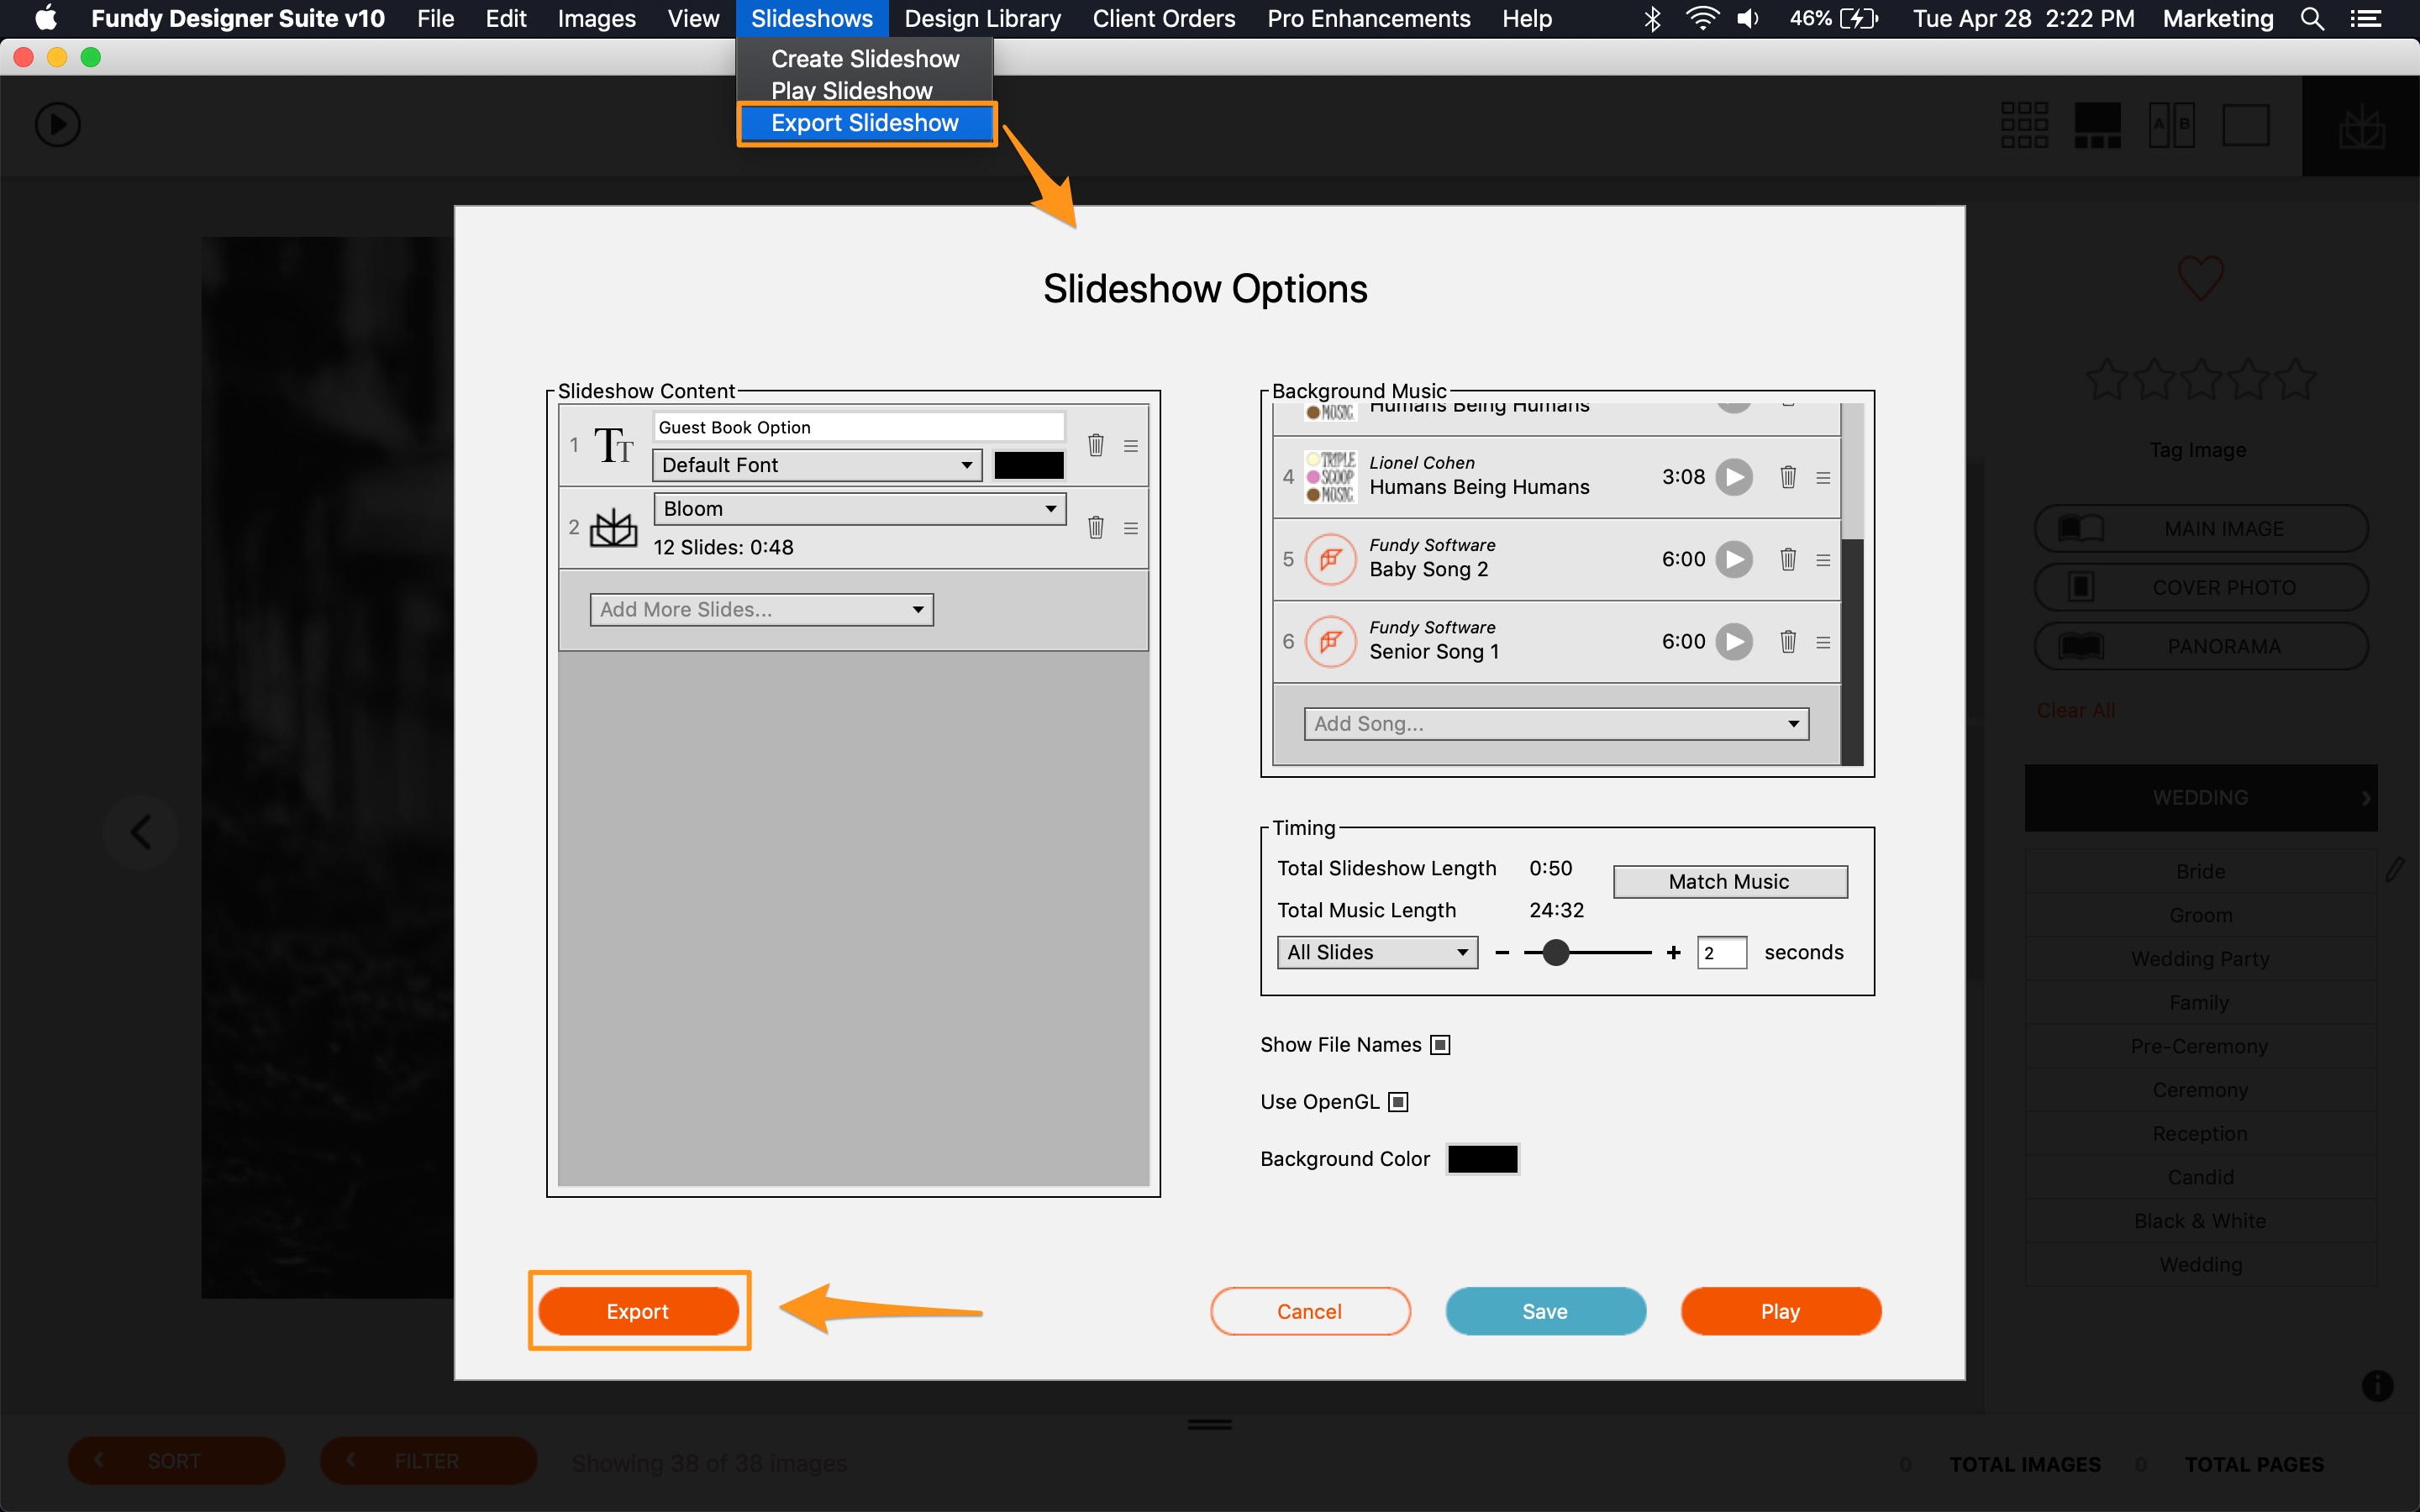Switch to filmstrip view layout icon
Image resolution: width=2420 pixels, height=1512 pixels.
point(2097,125)
